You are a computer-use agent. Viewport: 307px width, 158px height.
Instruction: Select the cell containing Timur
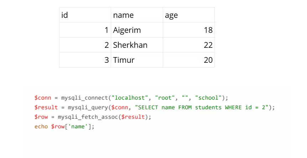coord(137,60)
